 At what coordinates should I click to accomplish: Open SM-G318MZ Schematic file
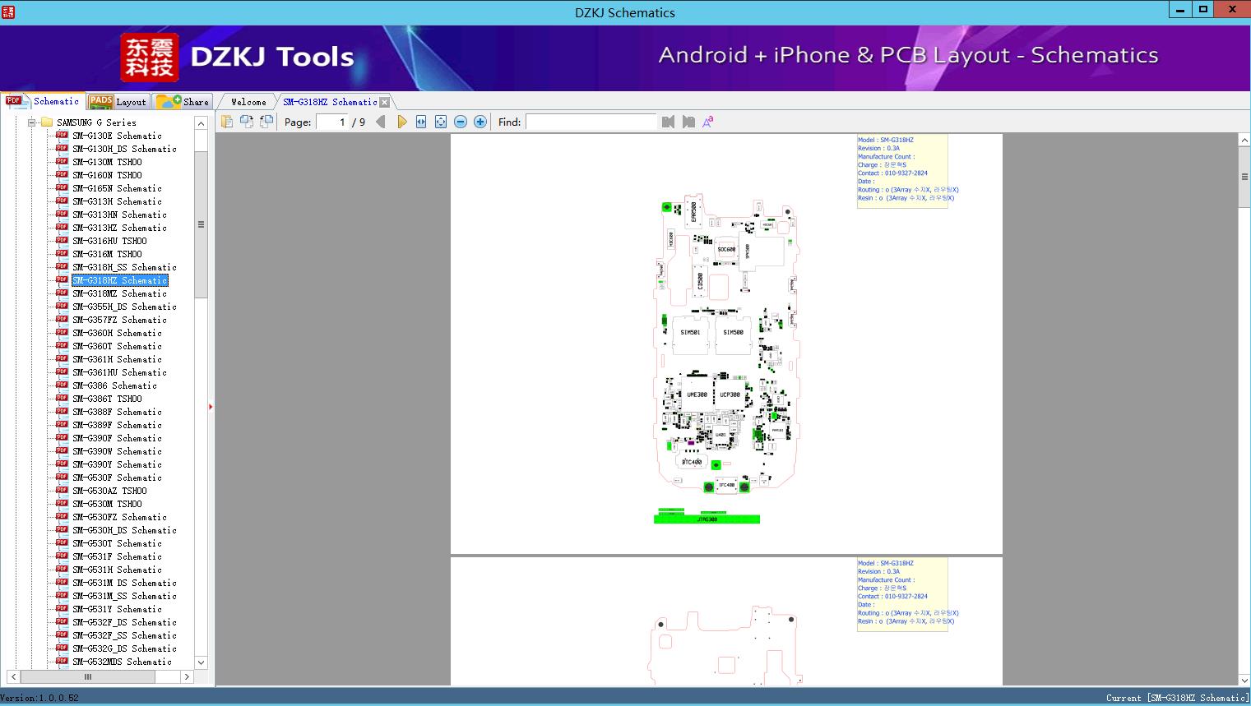pos(119,293)
